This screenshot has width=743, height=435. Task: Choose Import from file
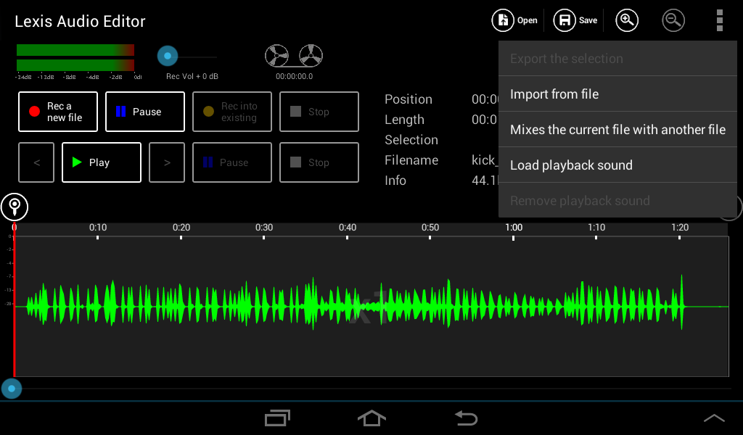point(618,94)
